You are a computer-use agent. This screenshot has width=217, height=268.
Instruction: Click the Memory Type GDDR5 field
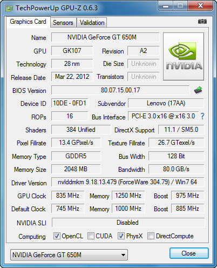click(x=76, y=156)
